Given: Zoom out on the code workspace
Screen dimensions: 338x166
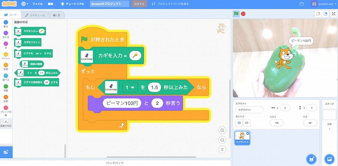Looking at the screenshot, I should coord(222,140).
